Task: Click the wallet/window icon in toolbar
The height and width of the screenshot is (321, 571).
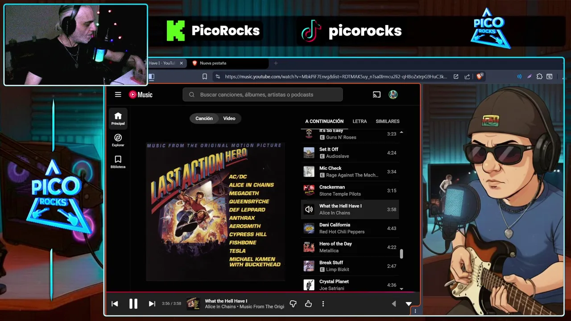Action: click(550, 77)
